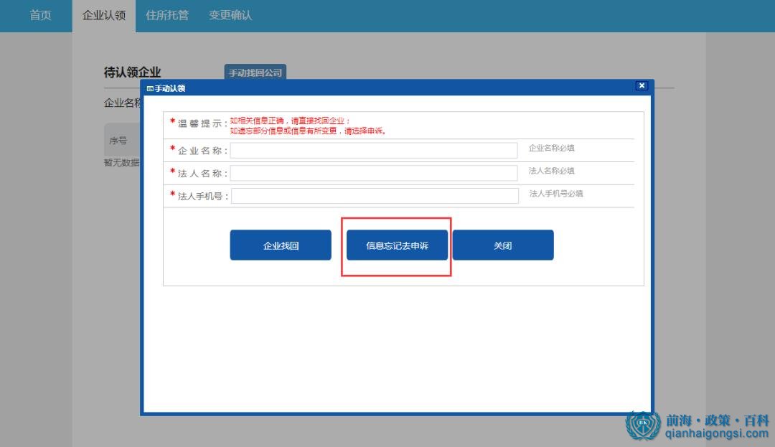Click the window icon beside 手动认领 title
The width and height of the screenshot is (775, 447).
149,88
